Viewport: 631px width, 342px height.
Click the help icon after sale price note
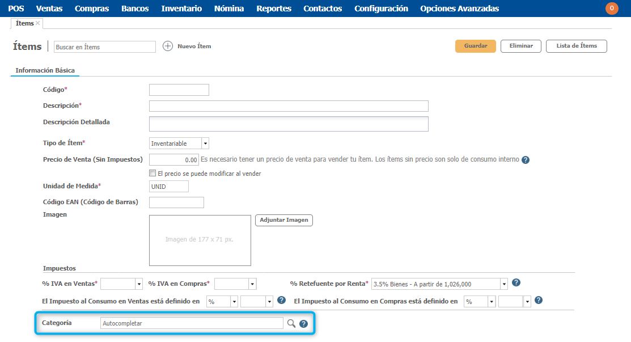tap(526, 160)
